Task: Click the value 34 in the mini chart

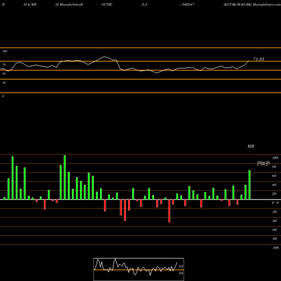Action: (x=181, y=273)
